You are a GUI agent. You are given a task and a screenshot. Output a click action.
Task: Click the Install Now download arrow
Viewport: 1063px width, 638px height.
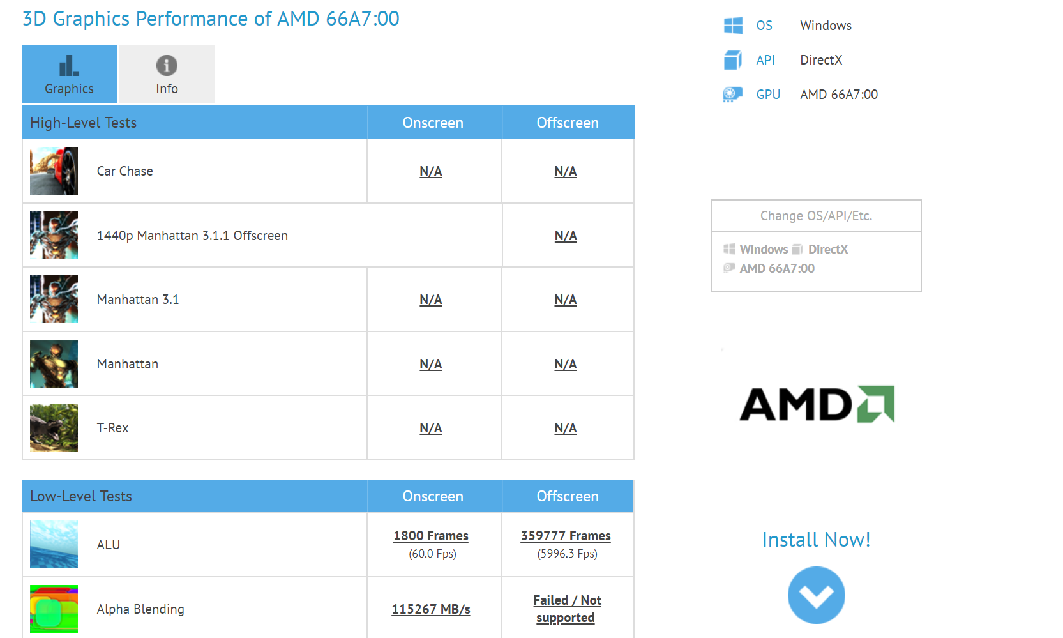816,595
